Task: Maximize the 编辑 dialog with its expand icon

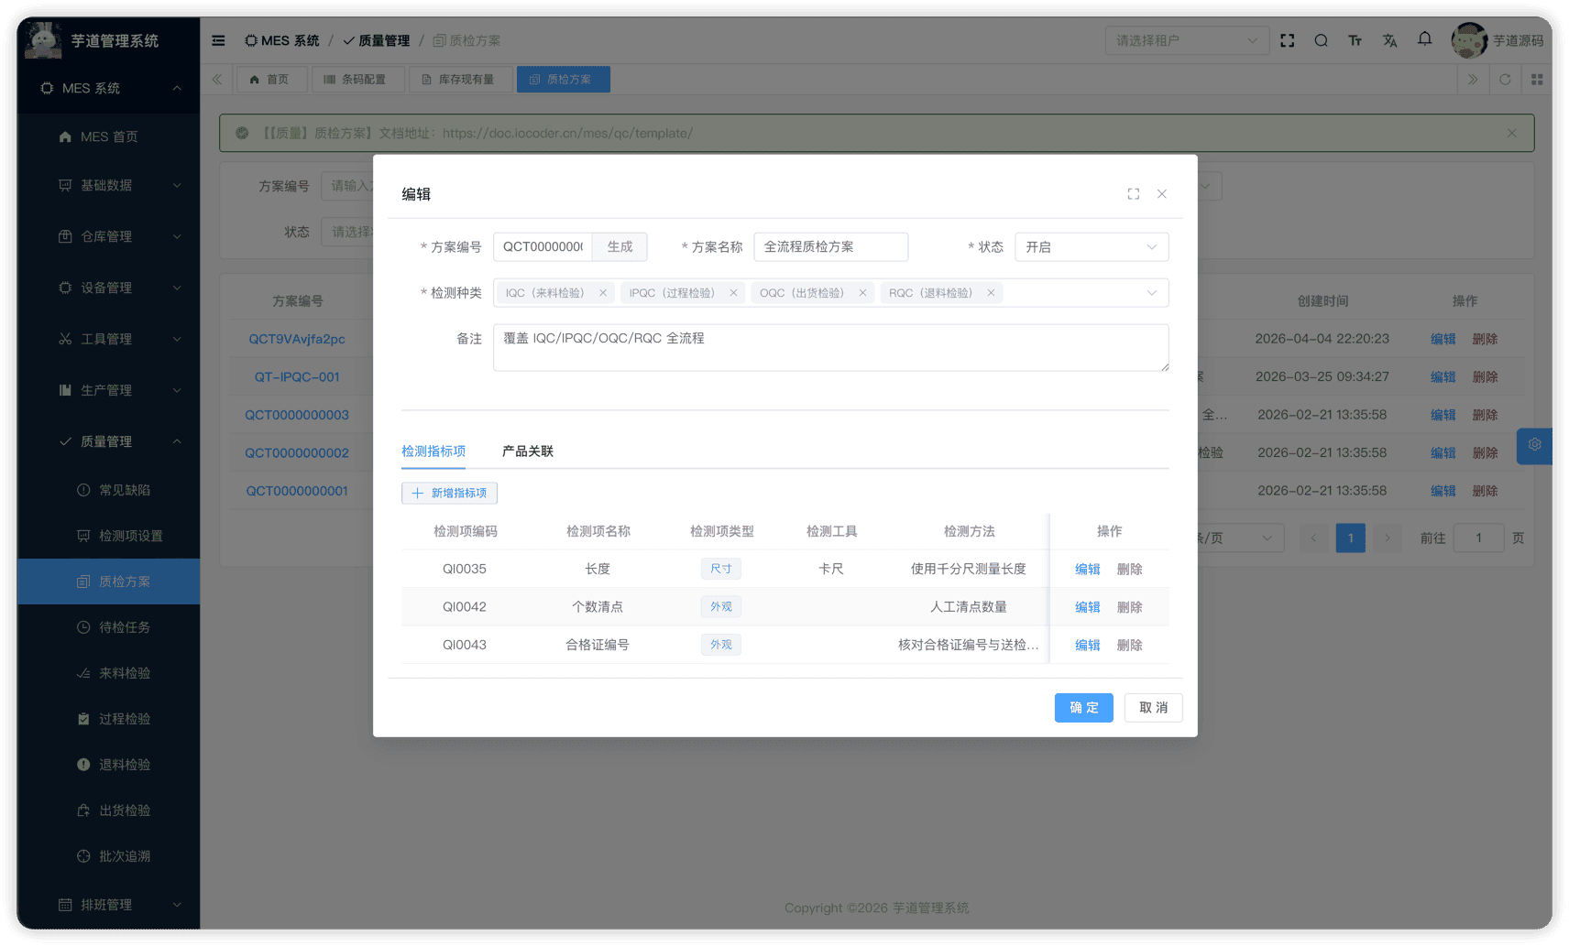Action: (x=1133, y=193)
